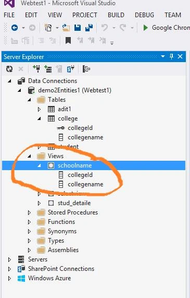190x298 pixels.
Task: Expand the Servers node
Action: tap(9, 259)
